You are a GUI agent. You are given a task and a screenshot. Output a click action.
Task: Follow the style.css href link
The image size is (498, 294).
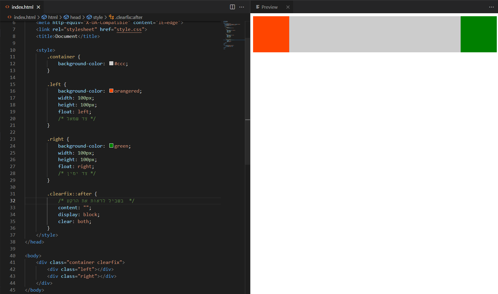pyautogui.click(x=129, y=29)
